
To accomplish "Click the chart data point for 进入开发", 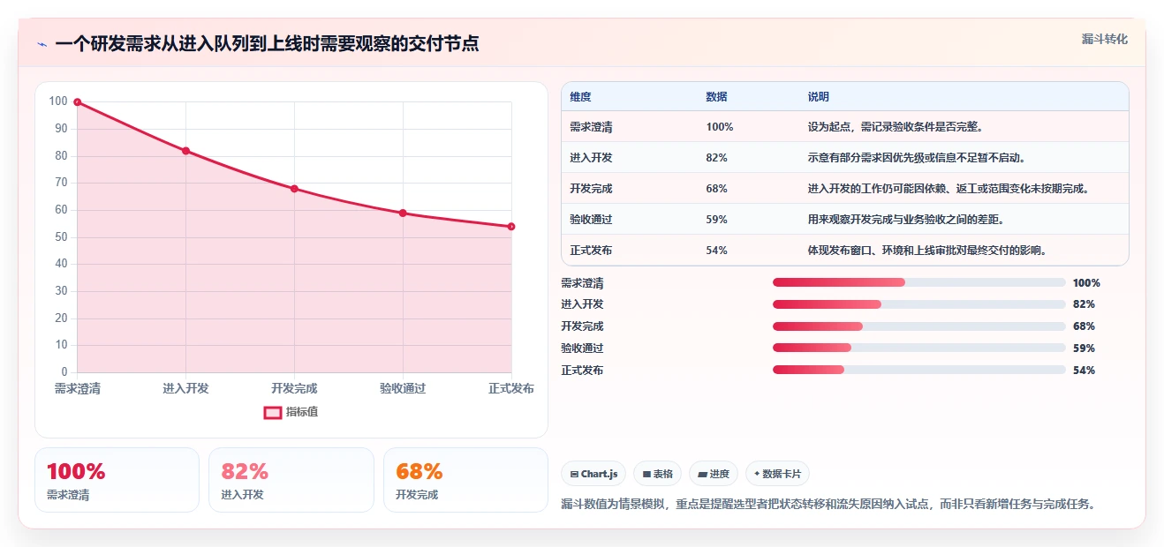I will pos(185,151).
